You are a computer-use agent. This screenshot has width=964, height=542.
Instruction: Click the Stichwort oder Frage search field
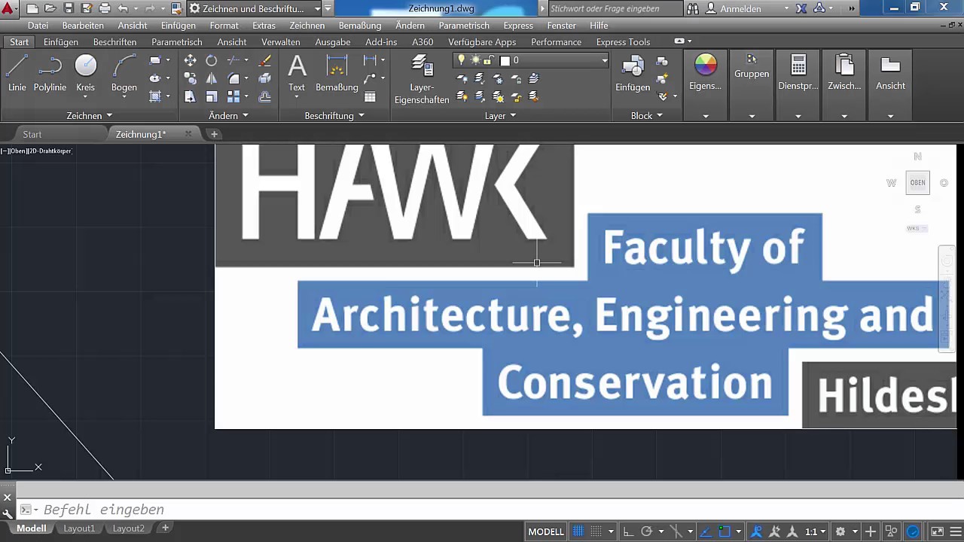[x=615, y=8]
